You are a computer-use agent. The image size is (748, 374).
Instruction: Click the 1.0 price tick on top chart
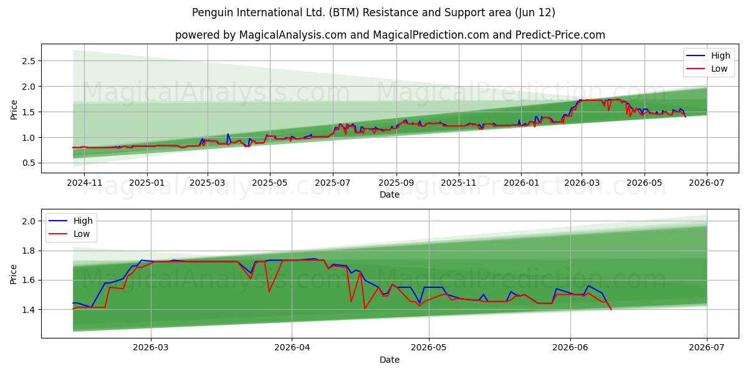tap(28, 138)
